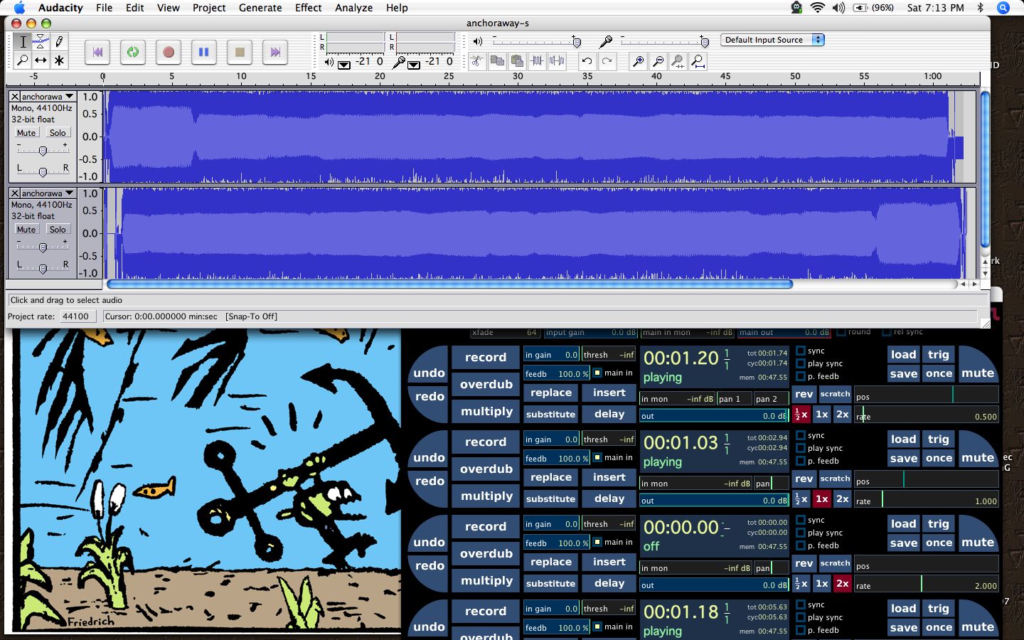Adjust first track gain slider

tap(43, 150)
